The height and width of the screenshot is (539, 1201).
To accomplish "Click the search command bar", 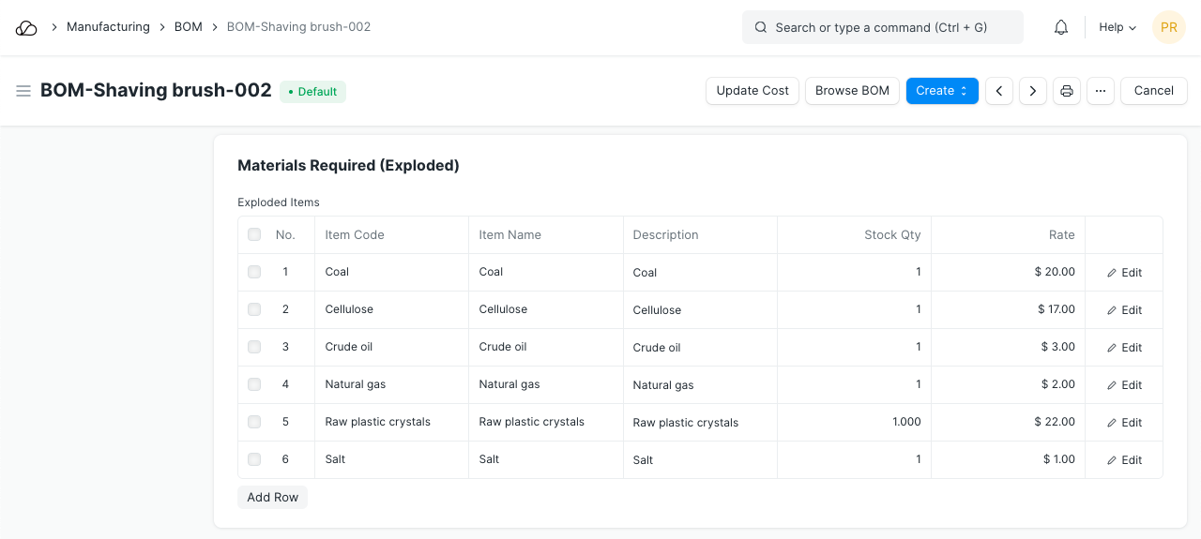I will (x=882, y=28).
